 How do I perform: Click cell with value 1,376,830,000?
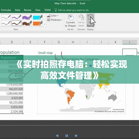pos(12,85)
